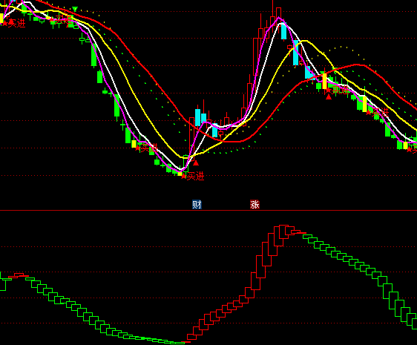Click the cyan candle just after the price peak
The width and height of the screenshot is (417, 345).
click(283, 31)
